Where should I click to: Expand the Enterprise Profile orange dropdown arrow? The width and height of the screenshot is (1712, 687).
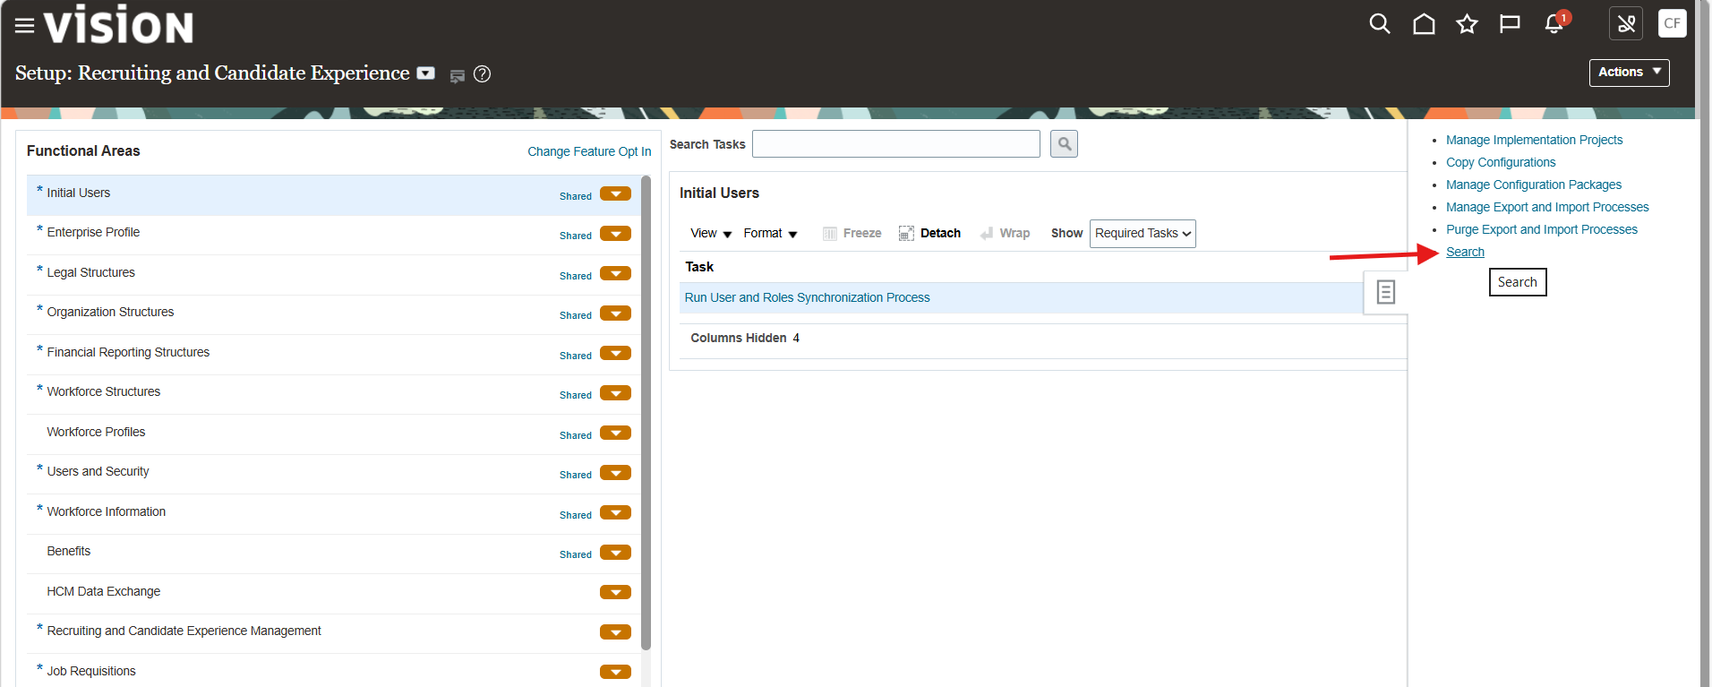click(615, 234)
